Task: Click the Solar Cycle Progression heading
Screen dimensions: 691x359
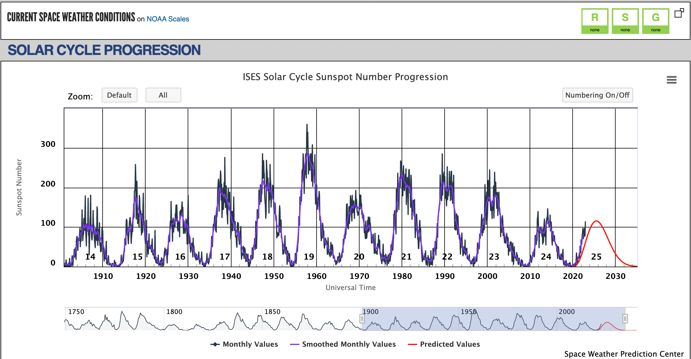Action: 104,50
